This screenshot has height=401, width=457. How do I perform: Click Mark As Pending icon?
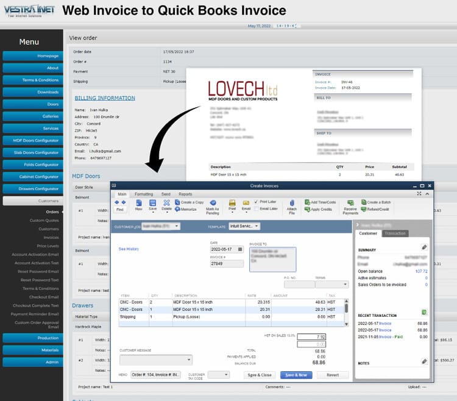pyautogui.click(x=213, y=202)
